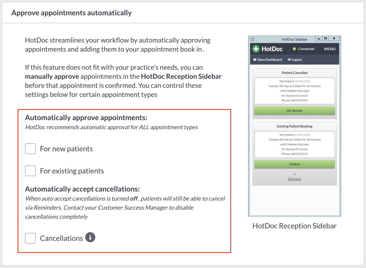This screenshot has width=366, height=268.
Task: Enable auto-approval for new patients checkbox
Action: point(30,149)
